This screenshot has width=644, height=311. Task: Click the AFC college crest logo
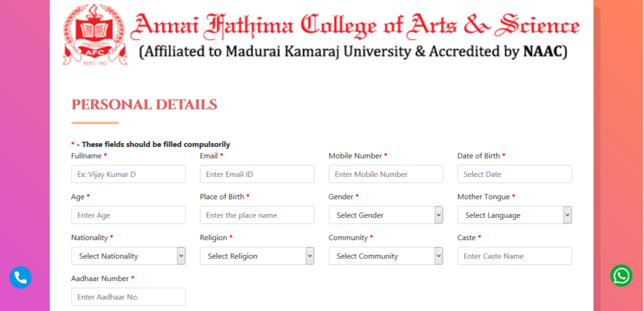pos(95,35)
